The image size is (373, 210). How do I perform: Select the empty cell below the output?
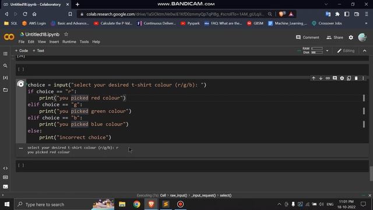tap(192, 166)
